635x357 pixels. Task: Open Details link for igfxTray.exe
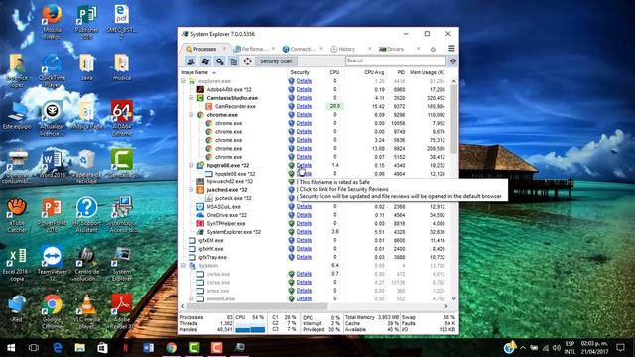click(x=304, y=257)
